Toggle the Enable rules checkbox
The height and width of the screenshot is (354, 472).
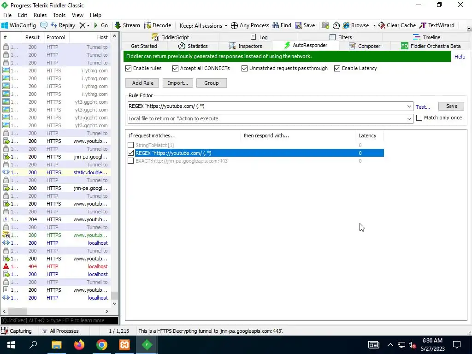[x=129, y=68]
